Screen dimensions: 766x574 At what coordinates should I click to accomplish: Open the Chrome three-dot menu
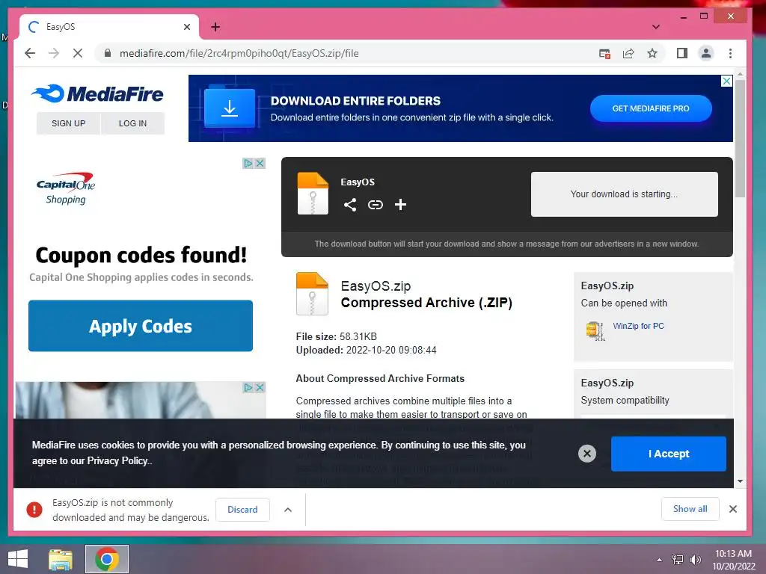pos(730,53)
